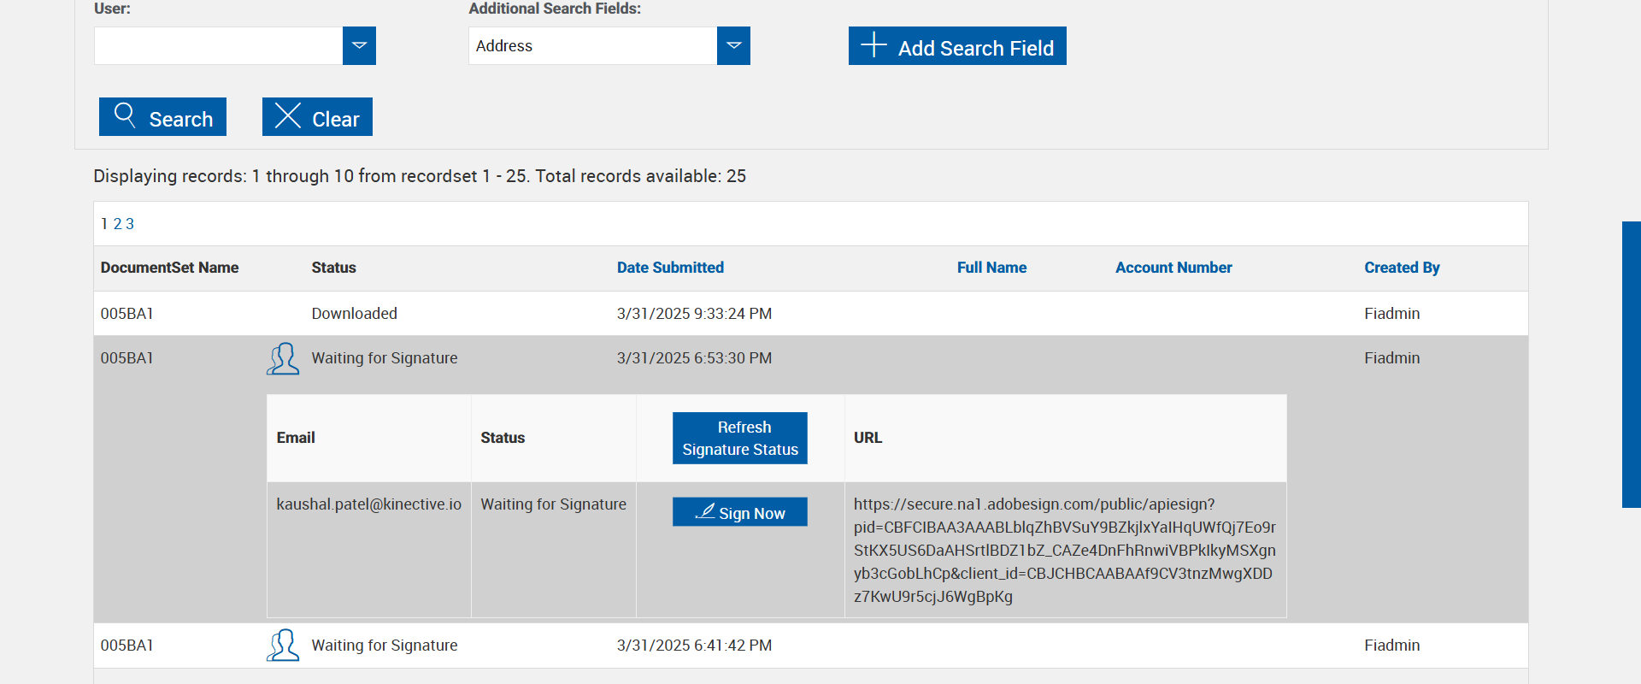Click the Address combo box field

coord(592,45)
